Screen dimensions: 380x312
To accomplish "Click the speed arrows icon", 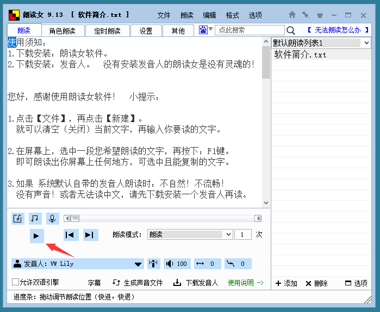I will 208,264.
